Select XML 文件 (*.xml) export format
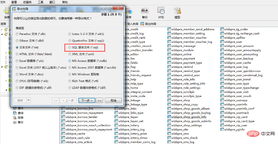 (70, 54)
